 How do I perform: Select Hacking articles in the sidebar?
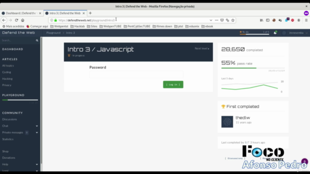click(x=7, y=79)
